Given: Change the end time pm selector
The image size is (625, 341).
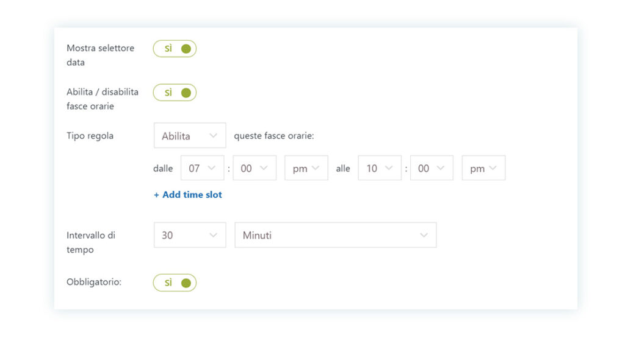Looking at the screenshot, I should pyautogui.click(x=483, y=168).
